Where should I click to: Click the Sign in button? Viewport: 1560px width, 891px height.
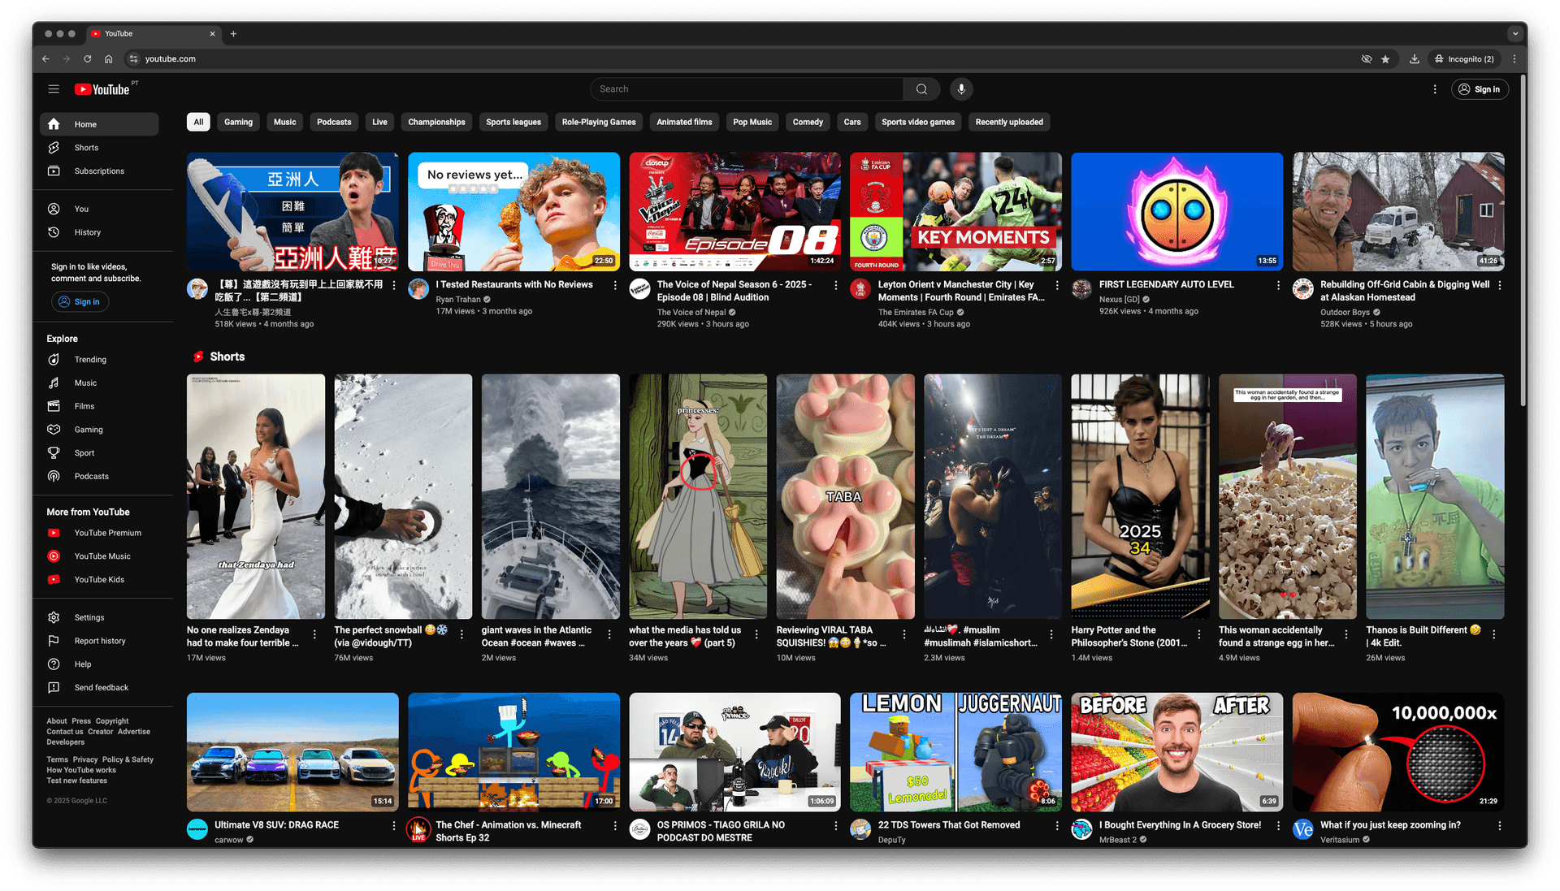tap(1480, 89)
